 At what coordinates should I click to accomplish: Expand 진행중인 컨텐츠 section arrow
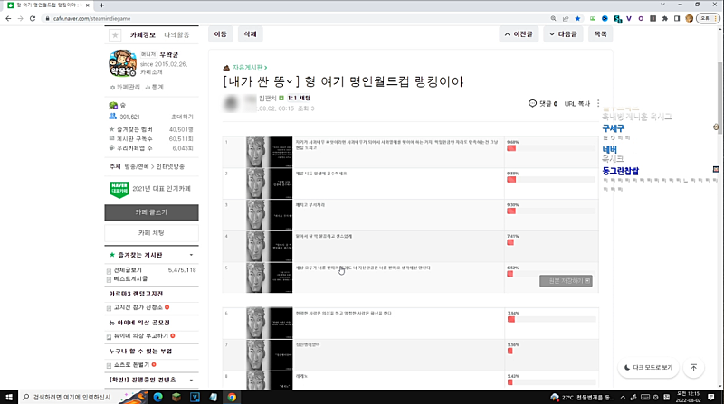[191, 380]
